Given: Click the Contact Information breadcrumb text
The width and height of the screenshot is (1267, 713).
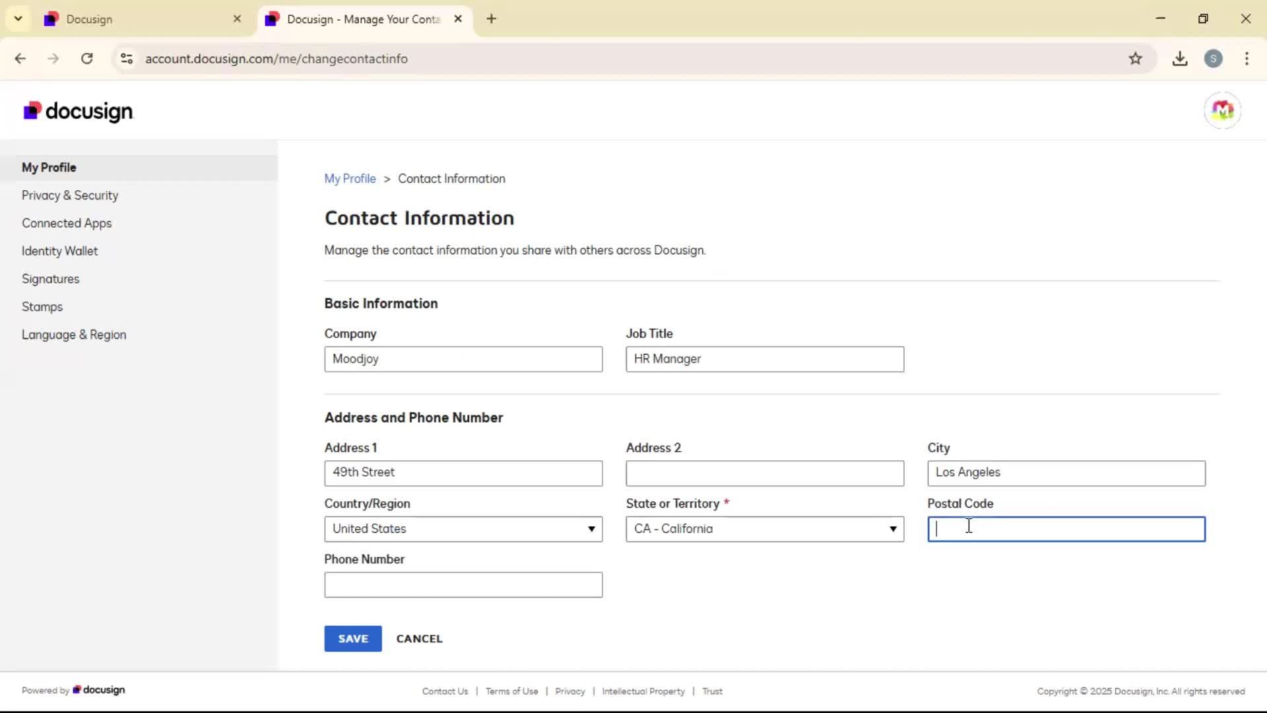Looking at the screenshot, I should (451, 179).
